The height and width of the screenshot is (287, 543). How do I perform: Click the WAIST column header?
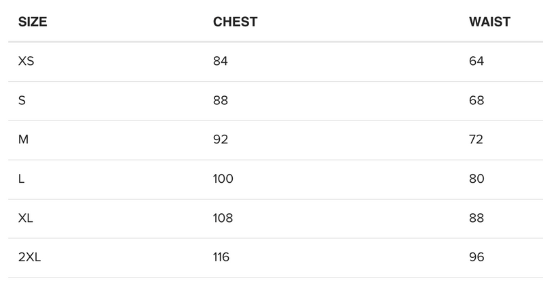click(489, 22)
